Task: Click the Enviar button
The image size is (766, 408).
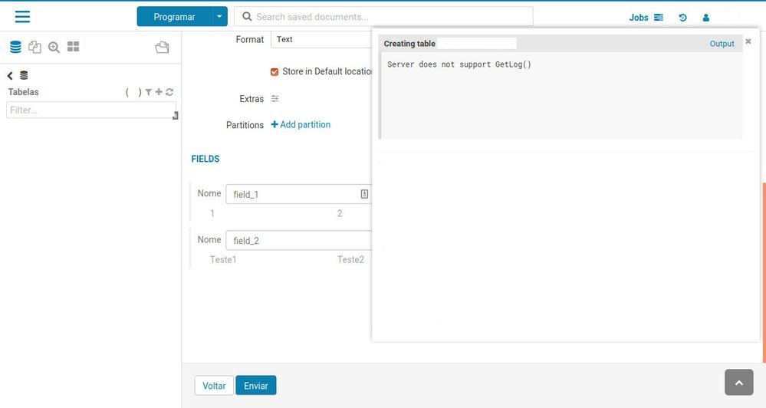Action: coord(256,386)
